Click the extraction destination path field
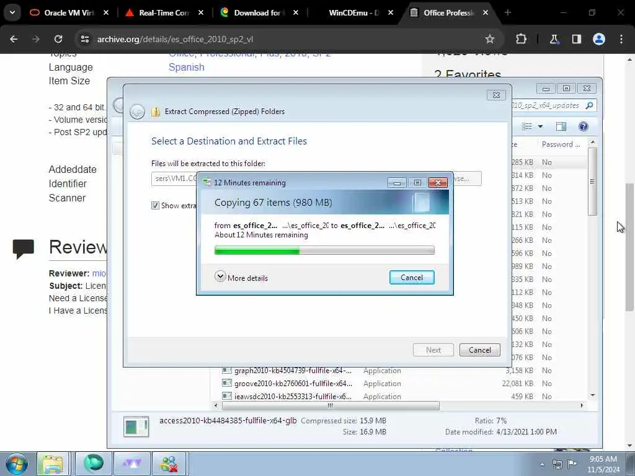Viewport: 635px width, 476px height. [x=174, y=178]
